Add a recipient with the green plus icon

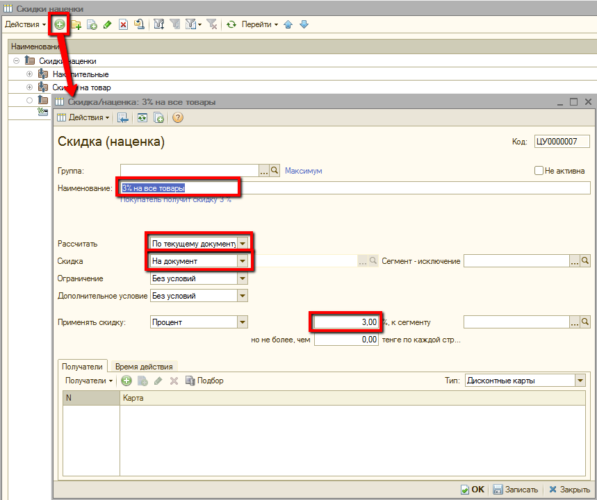pyautogui.click(x=126, y=381)
